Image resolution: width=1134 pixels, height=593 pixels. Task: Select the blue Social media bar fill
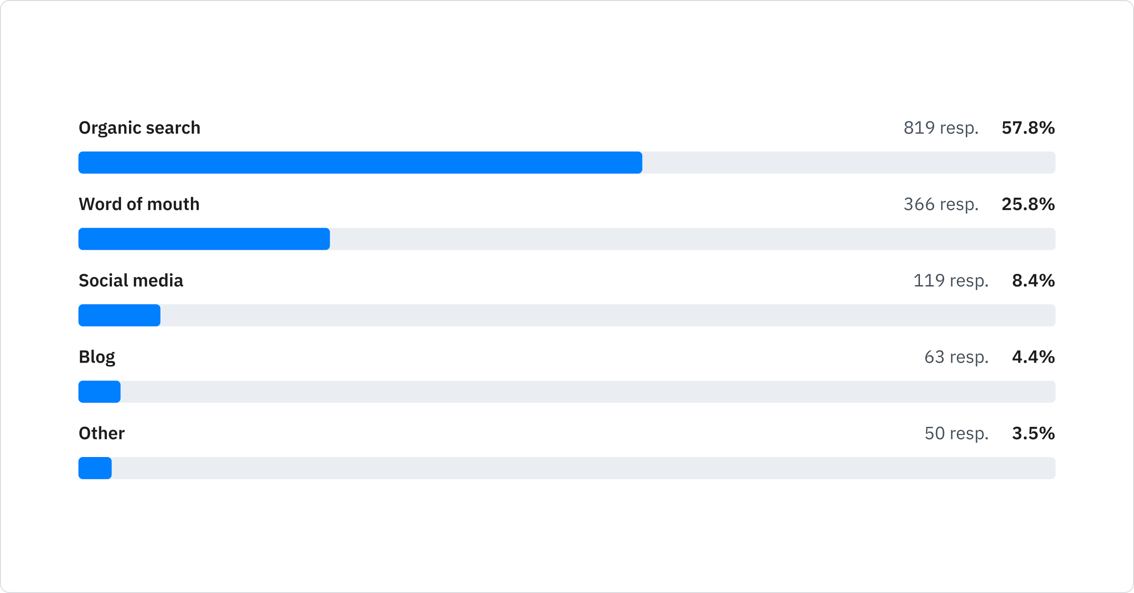(x=120, y=315)
